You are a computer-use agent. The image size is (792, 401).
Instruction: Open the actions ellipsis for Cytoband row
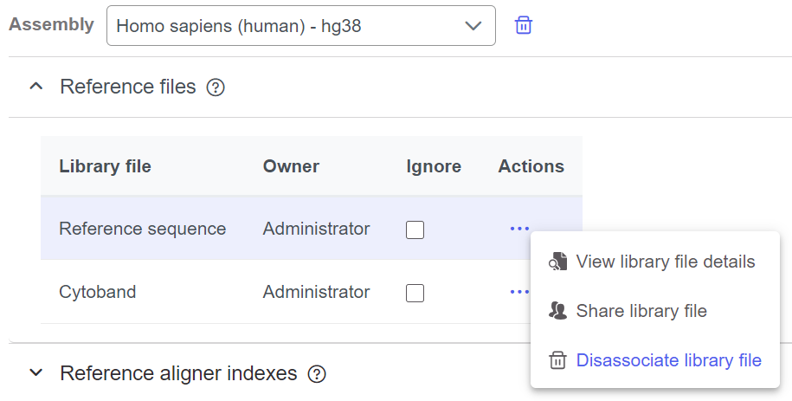(518, 292)
